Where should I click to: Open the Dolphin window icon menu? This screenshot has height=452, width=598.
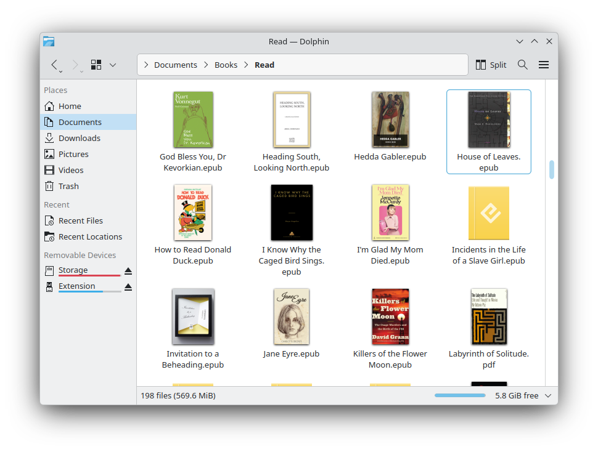(49, 41)
